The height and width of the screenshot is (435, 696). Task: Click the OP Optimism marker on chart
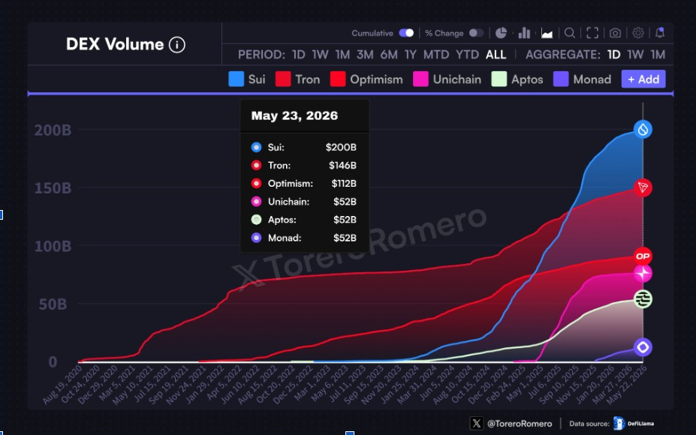point(643,256)
